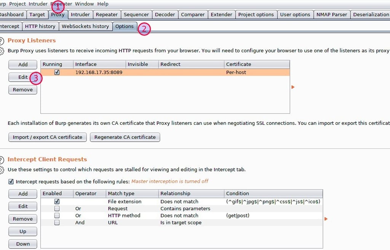Open the Deserialization tab
Viewport: 390px width, 250px height.
pos(371,15)
